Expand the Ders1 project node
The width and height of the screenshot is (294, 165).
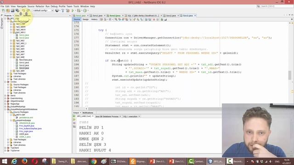point(5,96)
